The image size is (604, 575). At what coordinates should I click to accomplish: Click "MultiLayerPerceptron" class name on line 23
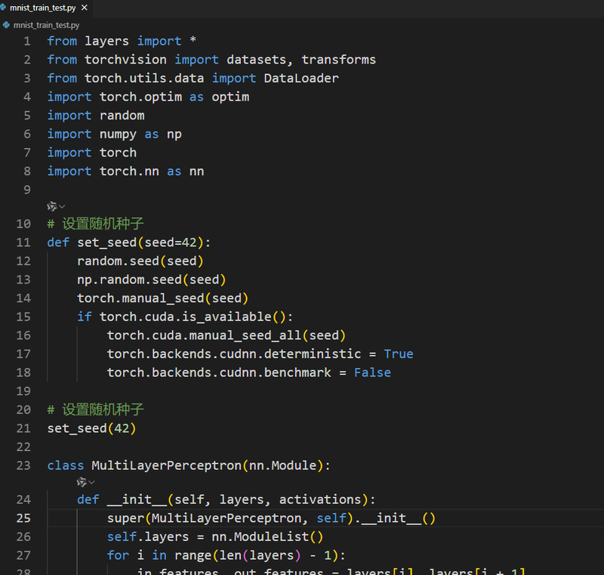point(166,465)
